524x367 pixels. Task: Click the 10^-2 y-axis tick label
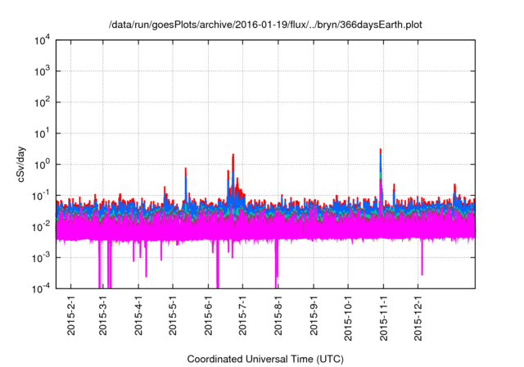coord(43,226)
